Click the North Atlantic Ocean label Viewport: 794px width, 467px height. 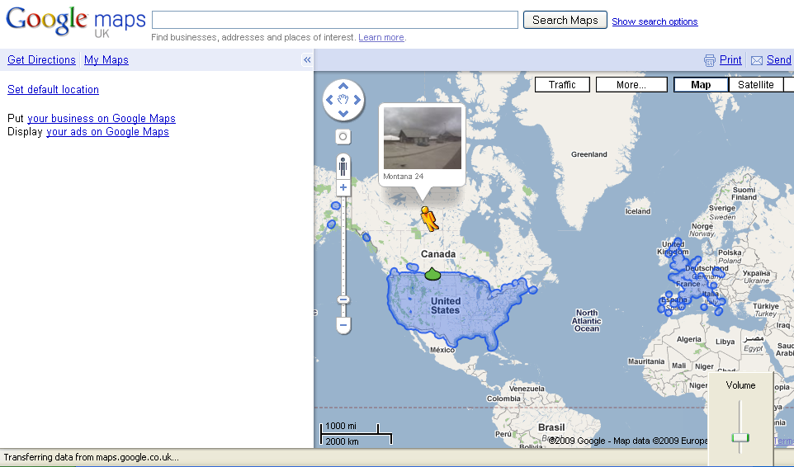[x=586, y=321]
